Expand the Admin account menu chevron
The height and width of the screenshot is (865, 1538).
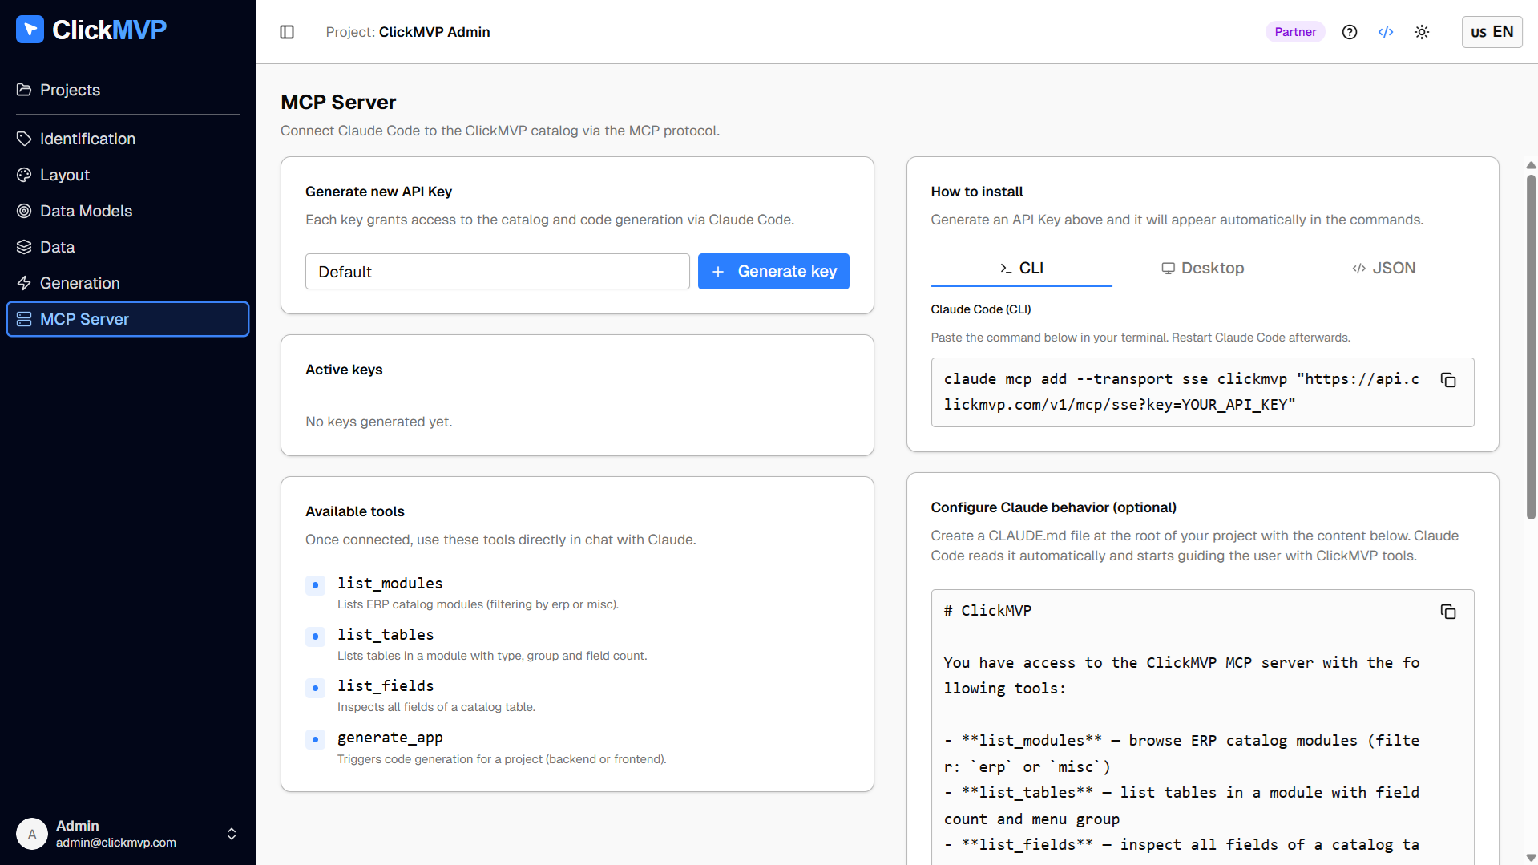pos(232,834)
